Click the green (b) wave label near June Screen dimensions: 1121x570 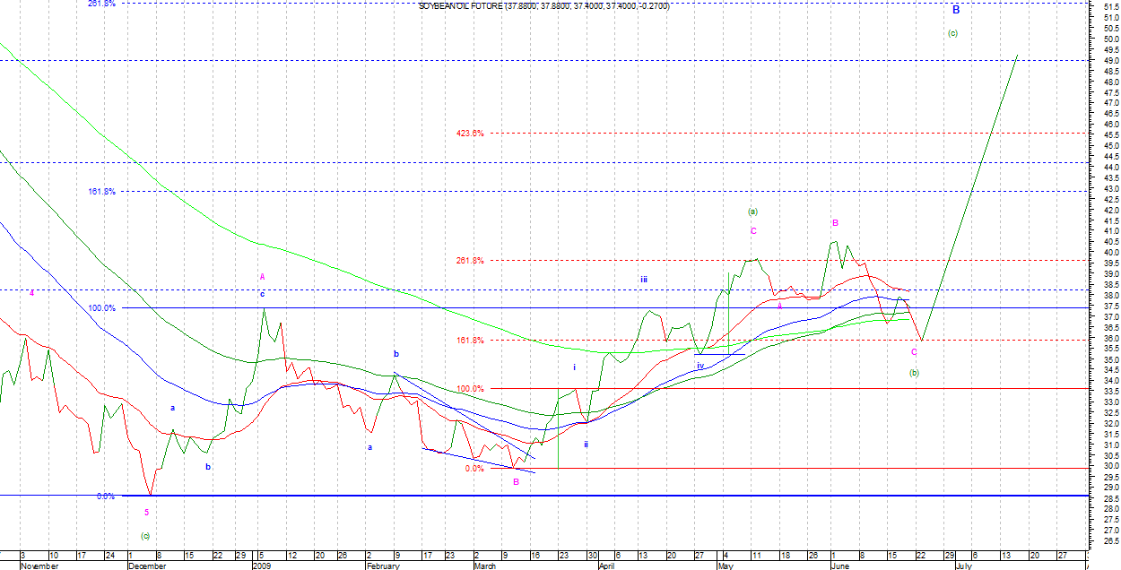tap(914, 372)
